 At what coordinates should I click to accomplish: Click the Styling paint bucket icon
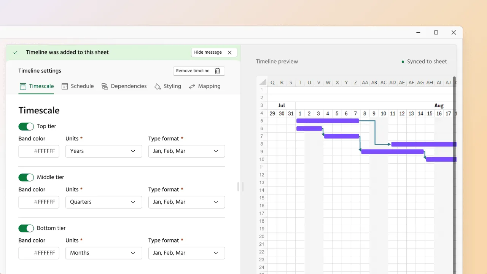[x=158, y=86]
